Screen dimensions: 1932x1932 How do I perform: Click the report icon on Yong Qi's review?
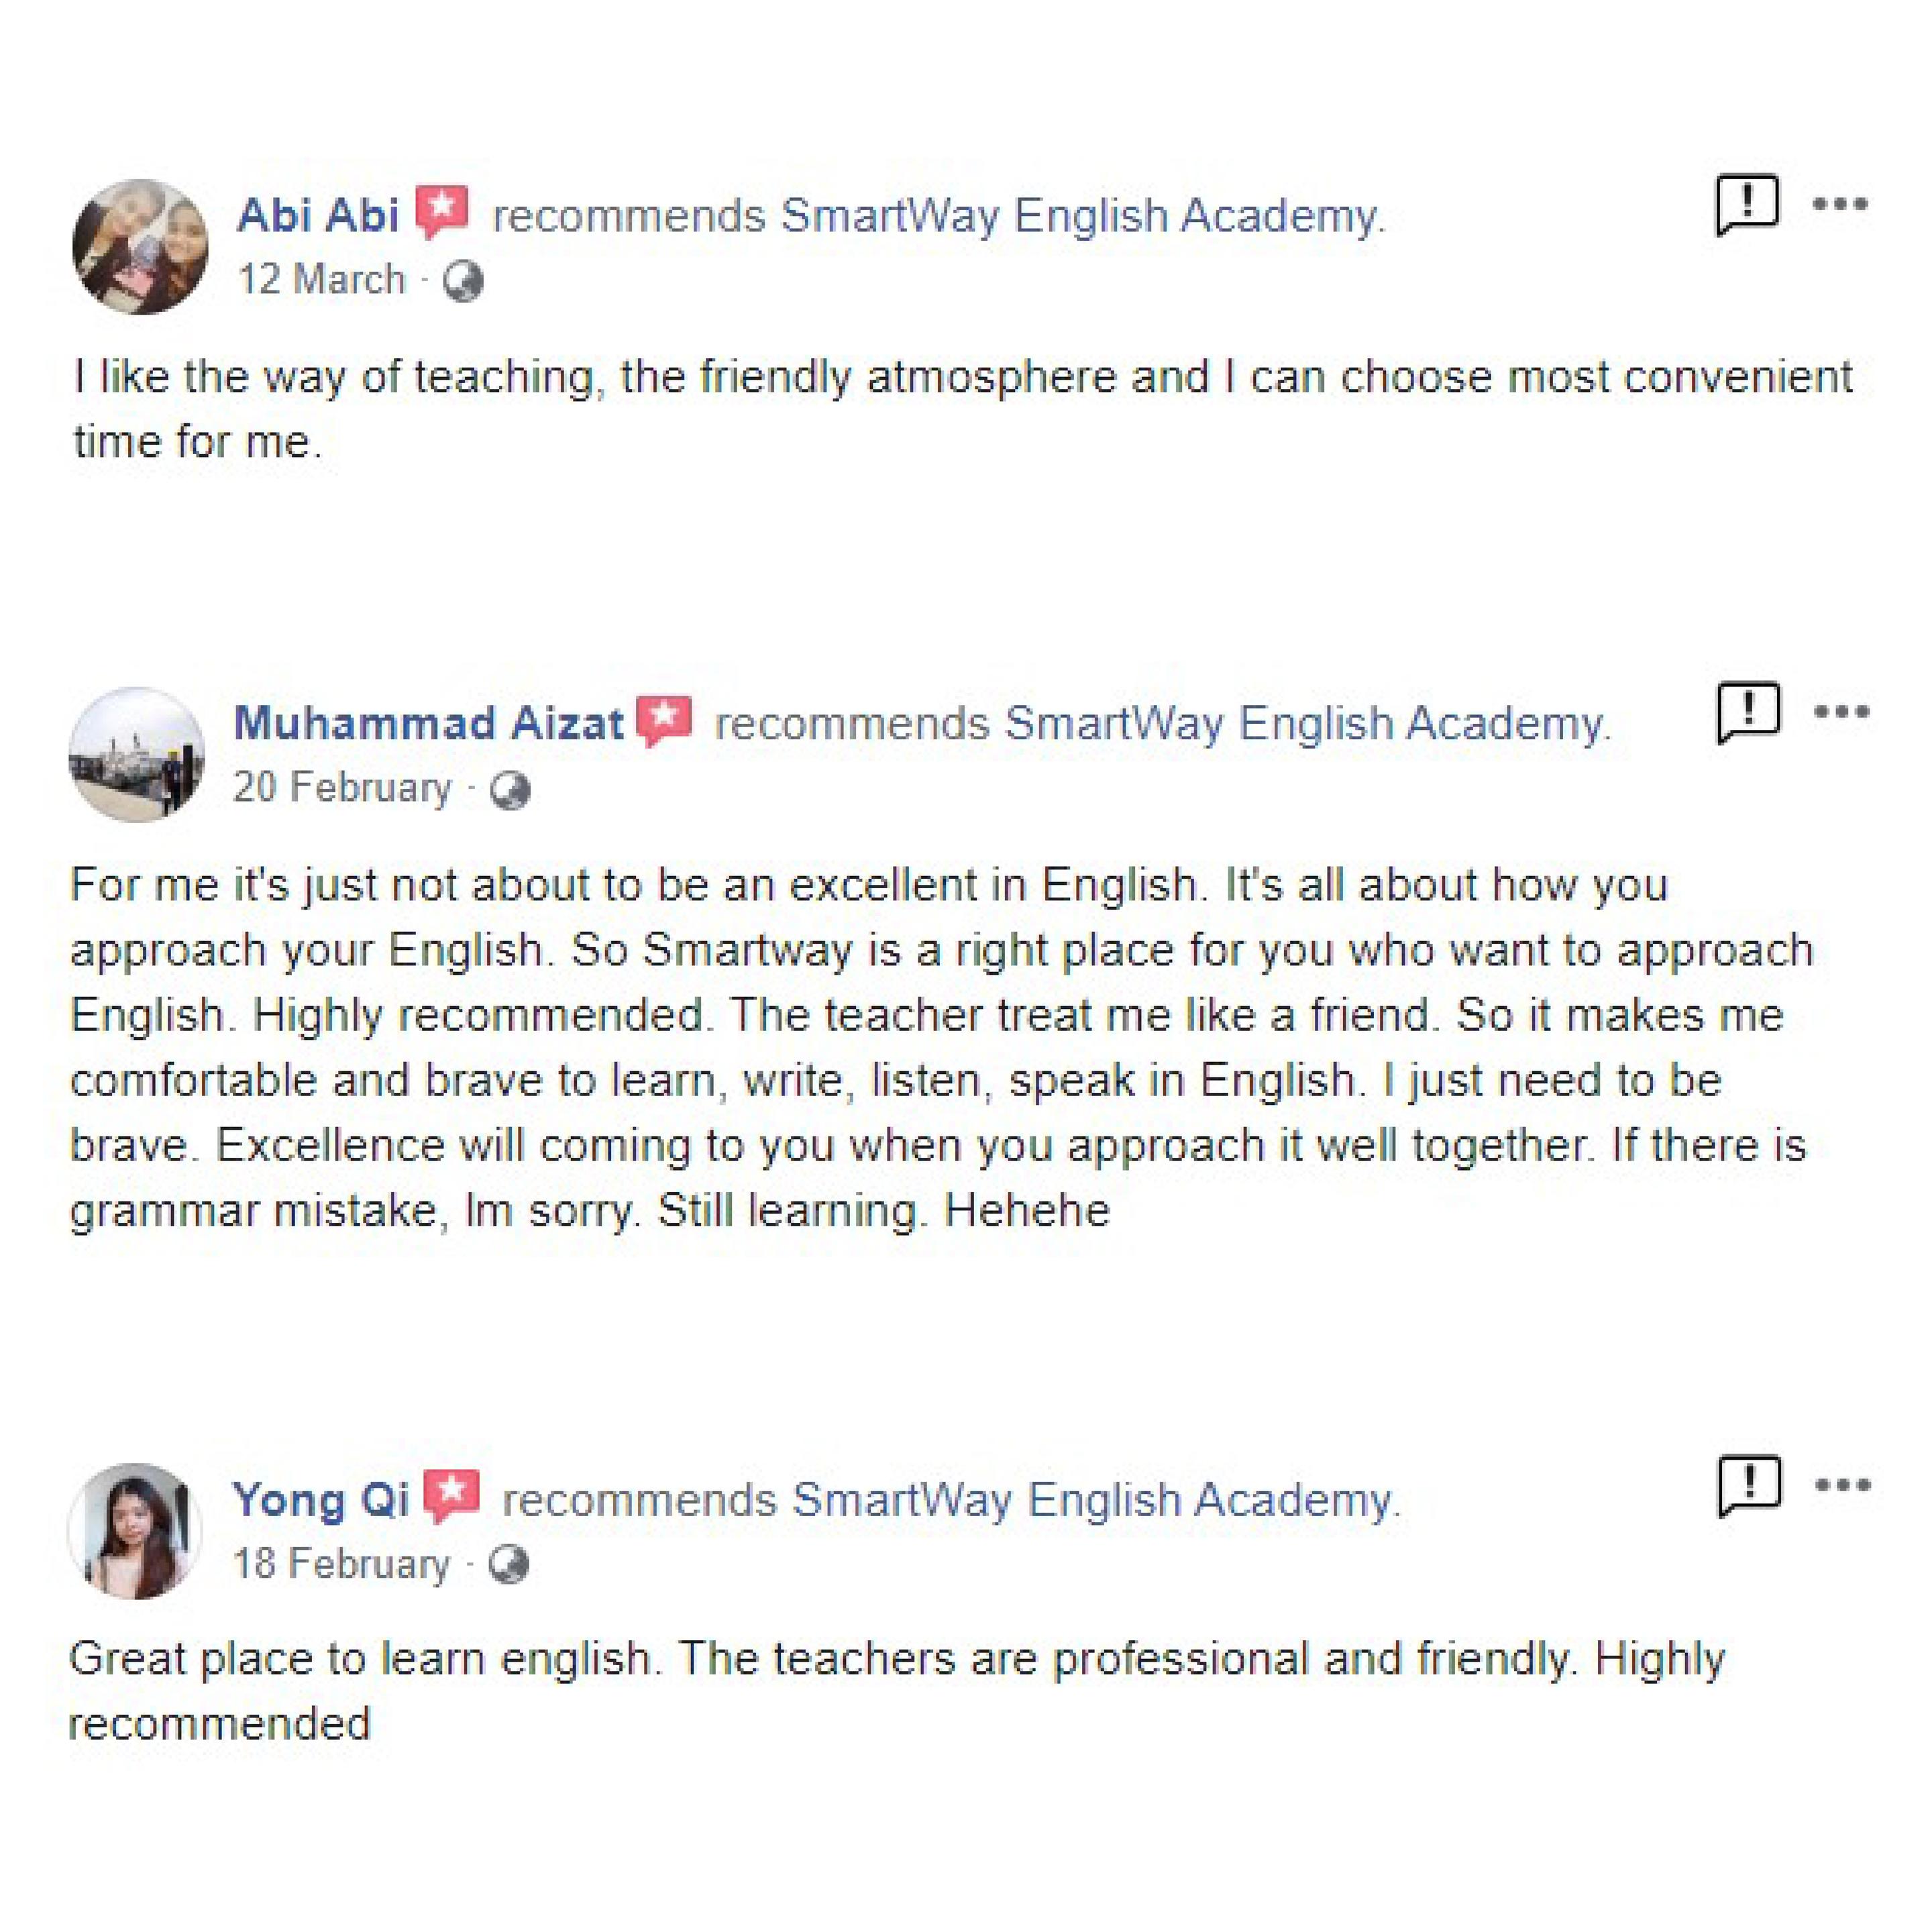click(x=1749, y=1485)
